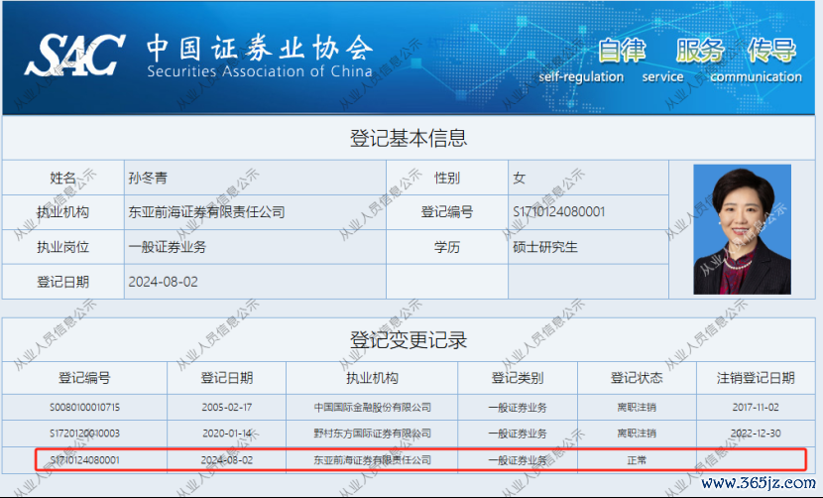The width and height of the screenshot is (823, 498).
Task: Click 离职注销 status in 2020-01-14 row
Action: click(637, 434)
